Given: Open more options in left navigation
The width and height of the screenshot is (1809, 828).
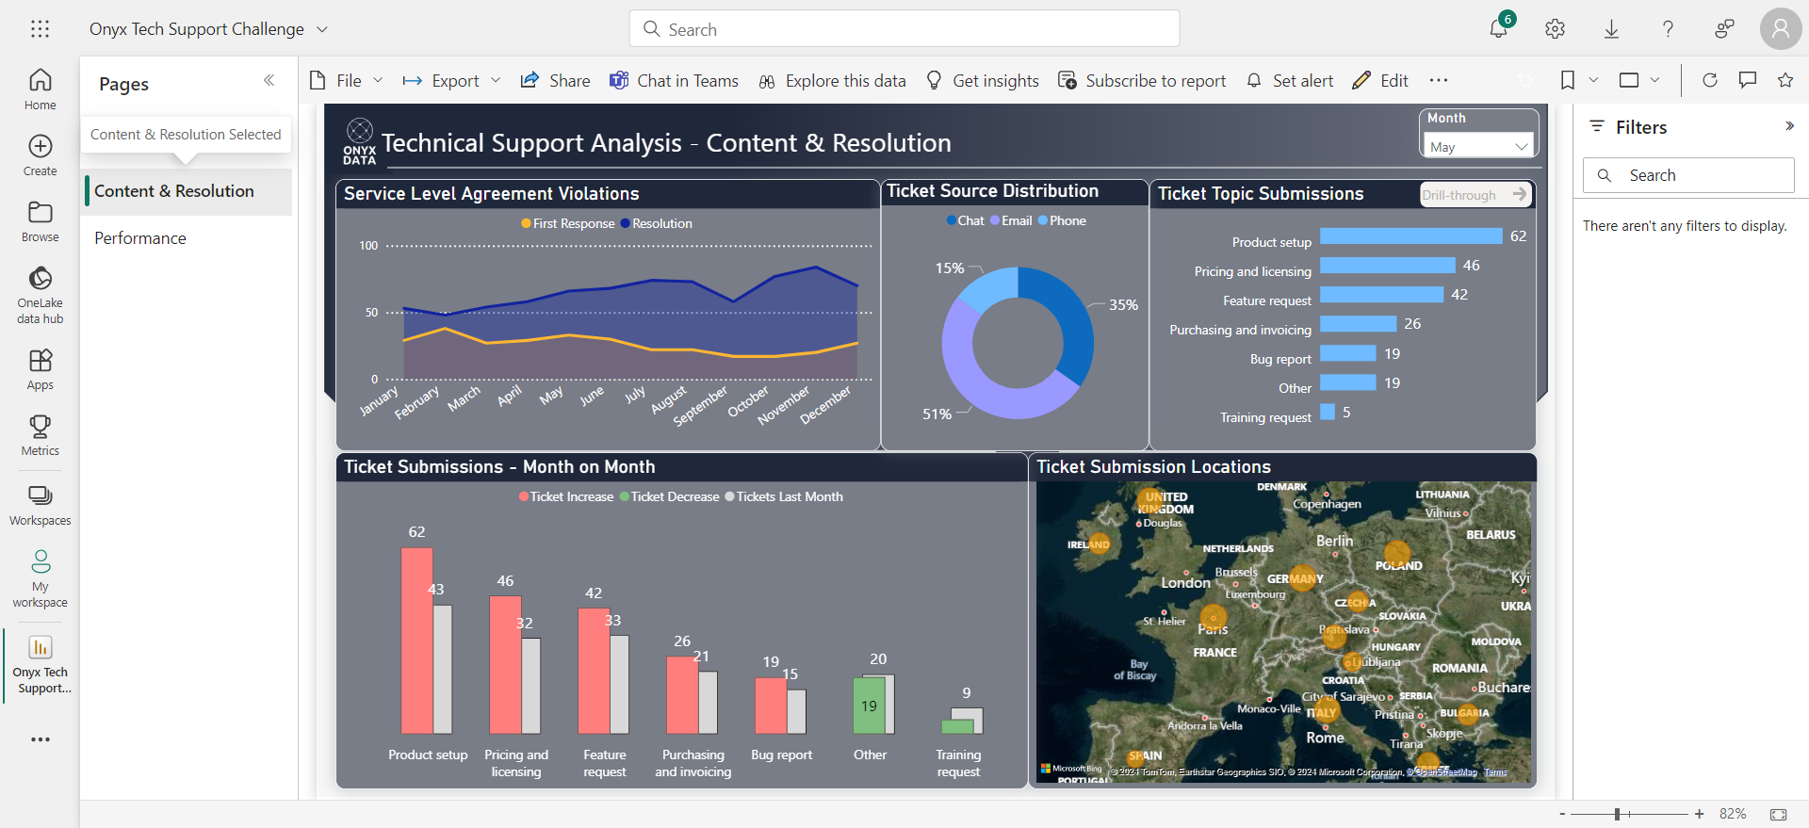Looking at the screenshot, I should [40, 739].
